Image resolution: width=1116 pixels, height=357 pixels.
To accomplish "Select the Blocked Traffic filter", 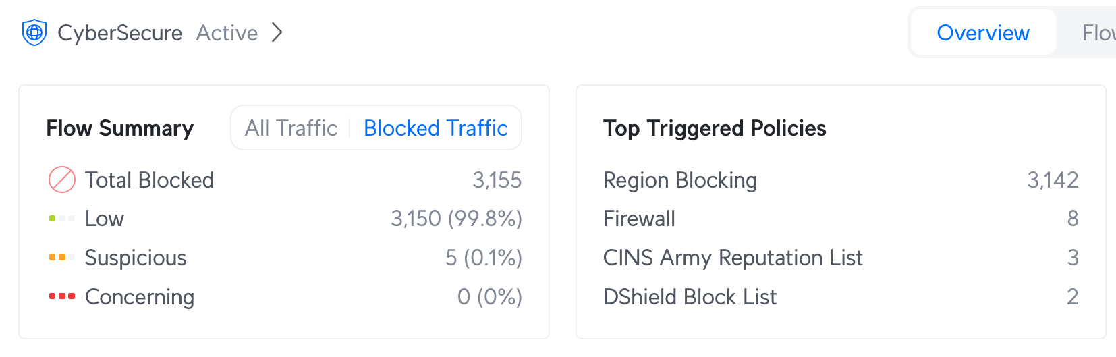I will 436,128.
